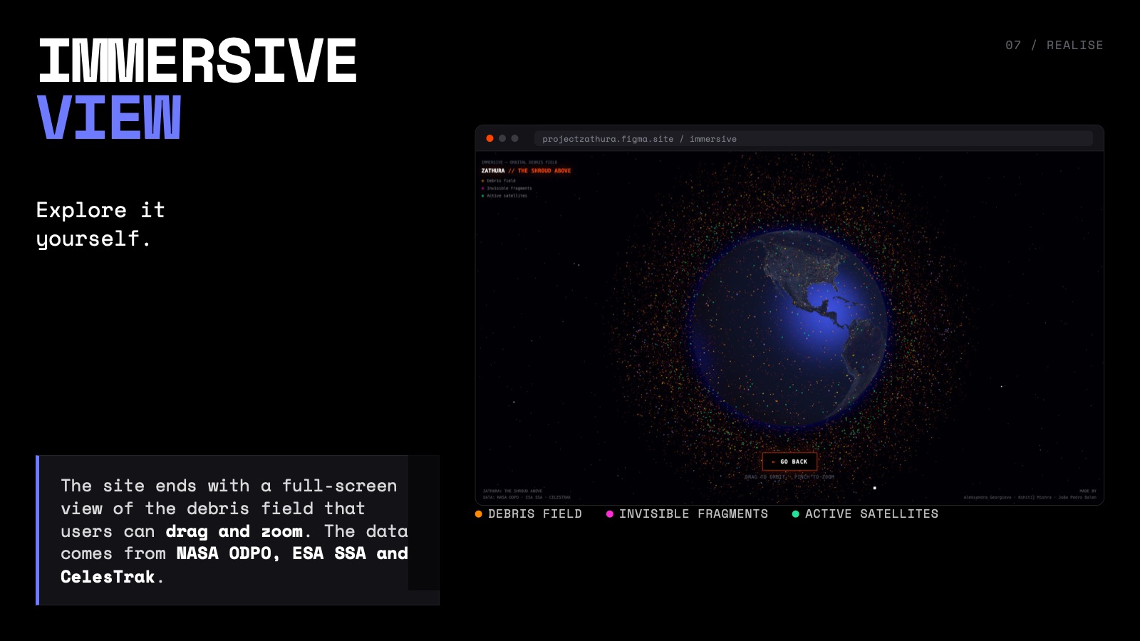
Task: Click 'DRAG TO ORBIT · PINCH TO ZOOM' hint
Action: pos(789,477)
